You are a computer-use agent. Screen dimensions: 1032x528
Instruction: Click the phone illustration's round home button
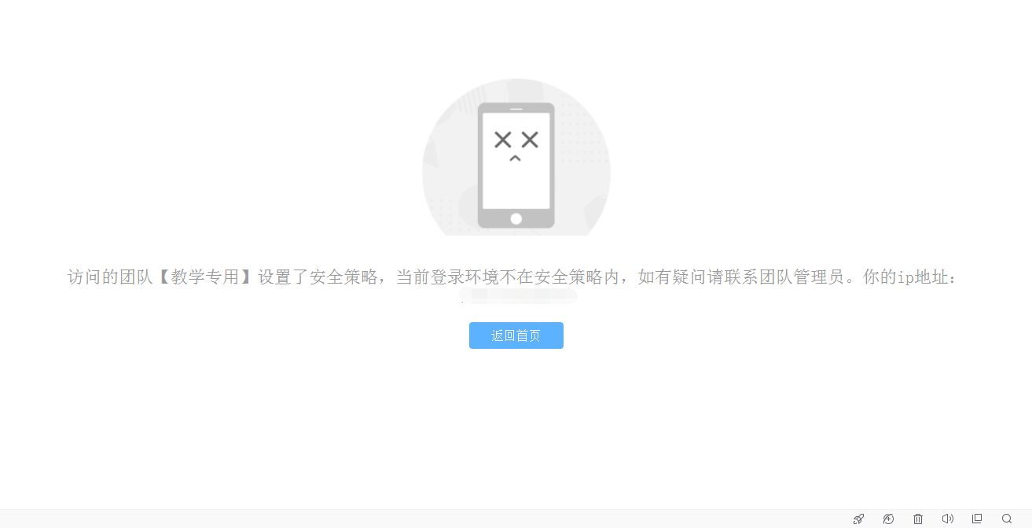point(516,218)
